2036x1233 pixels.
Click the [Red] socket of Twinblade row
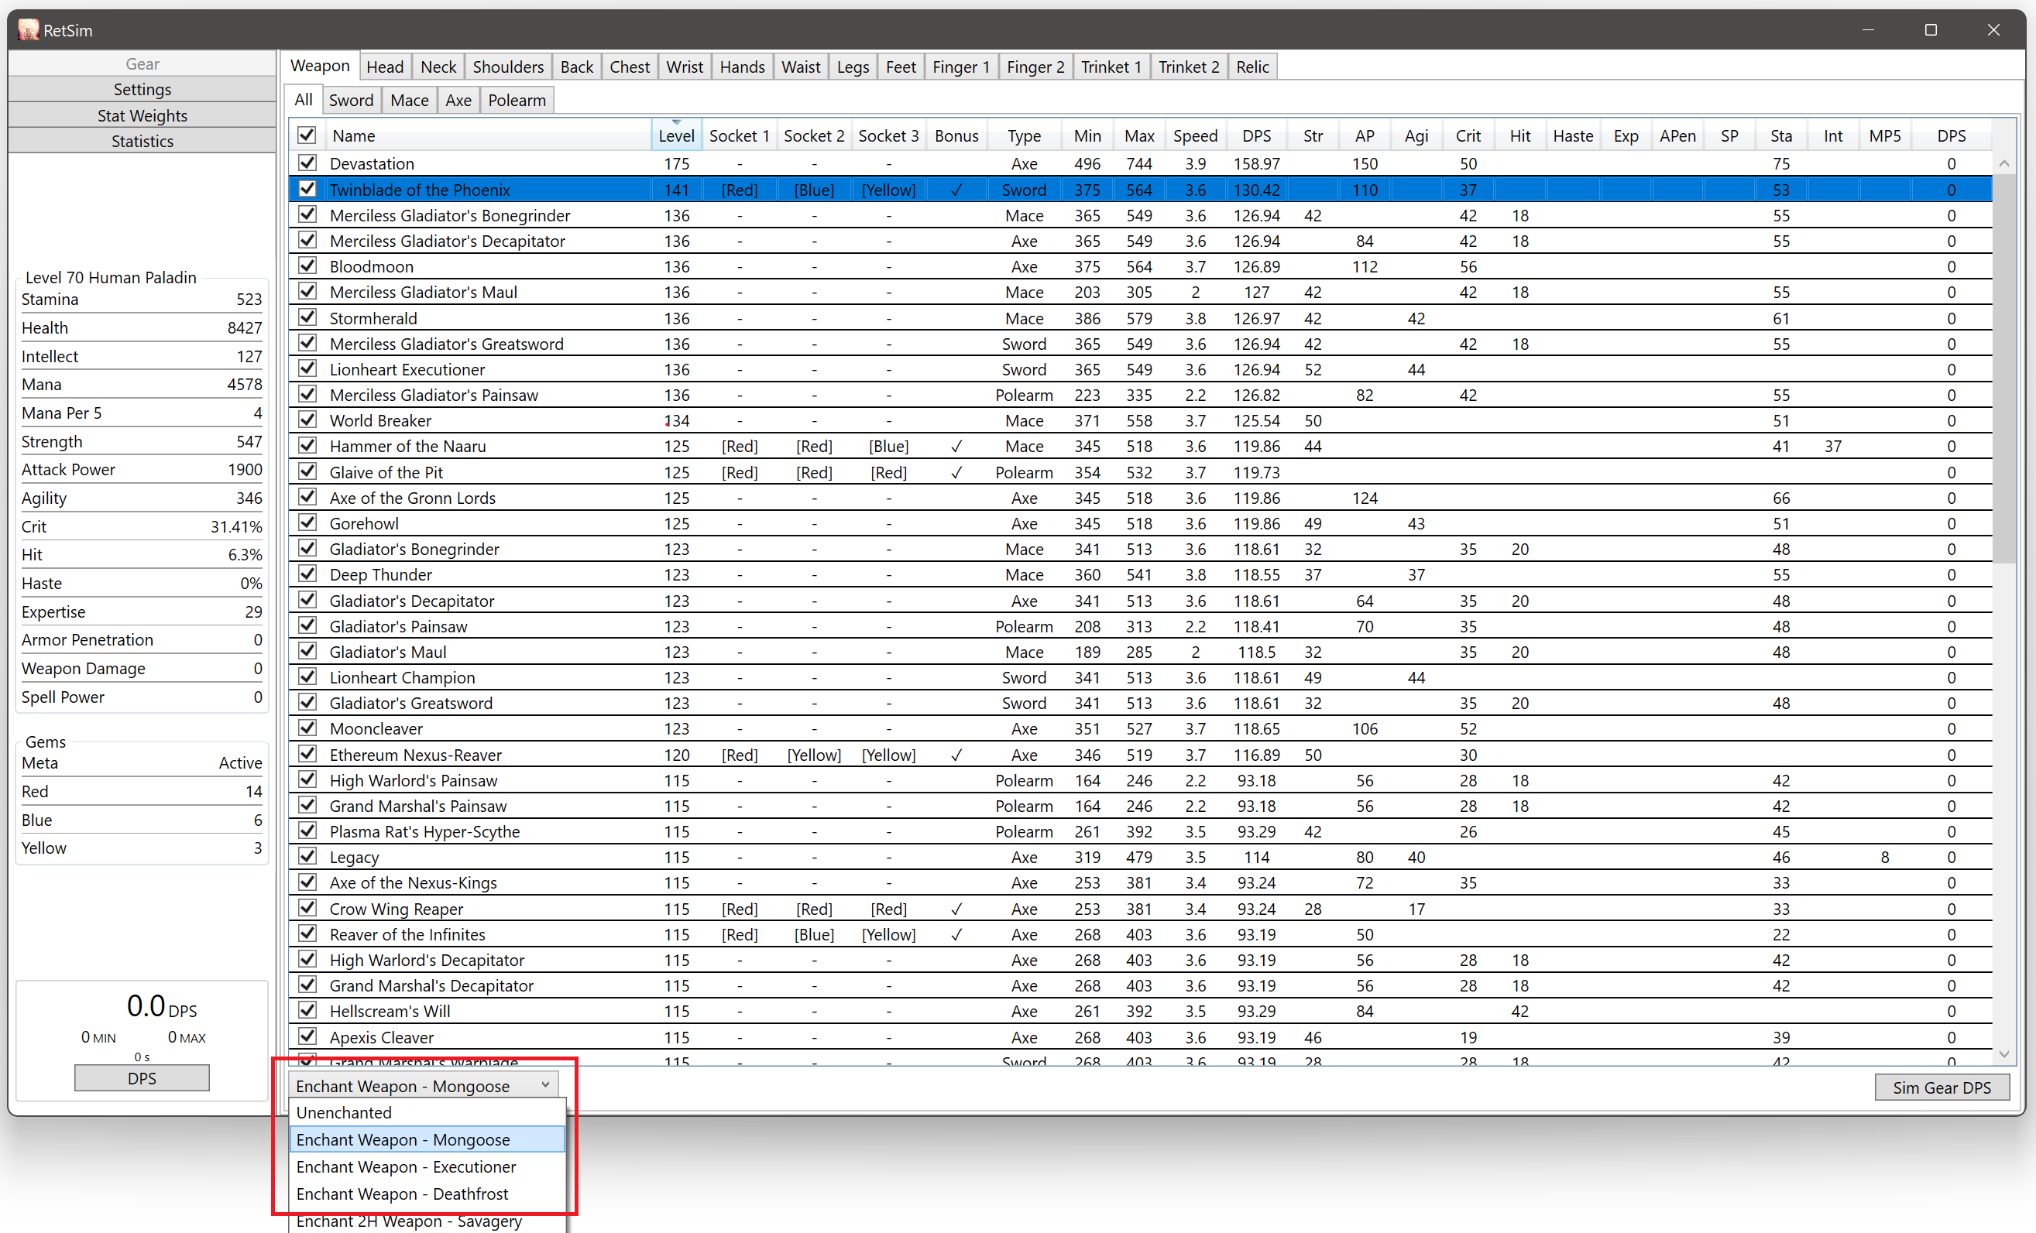coord(739,189)
